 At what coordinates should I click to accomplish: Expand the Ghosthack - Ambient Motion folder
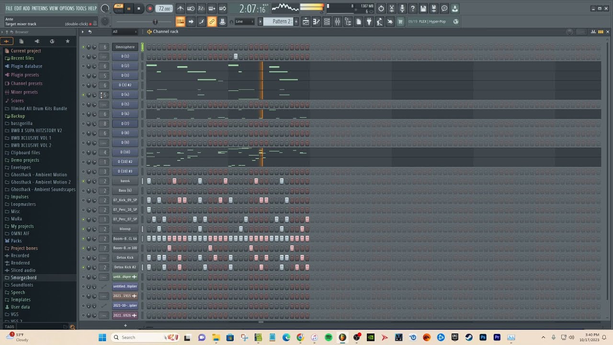point(39,175)
